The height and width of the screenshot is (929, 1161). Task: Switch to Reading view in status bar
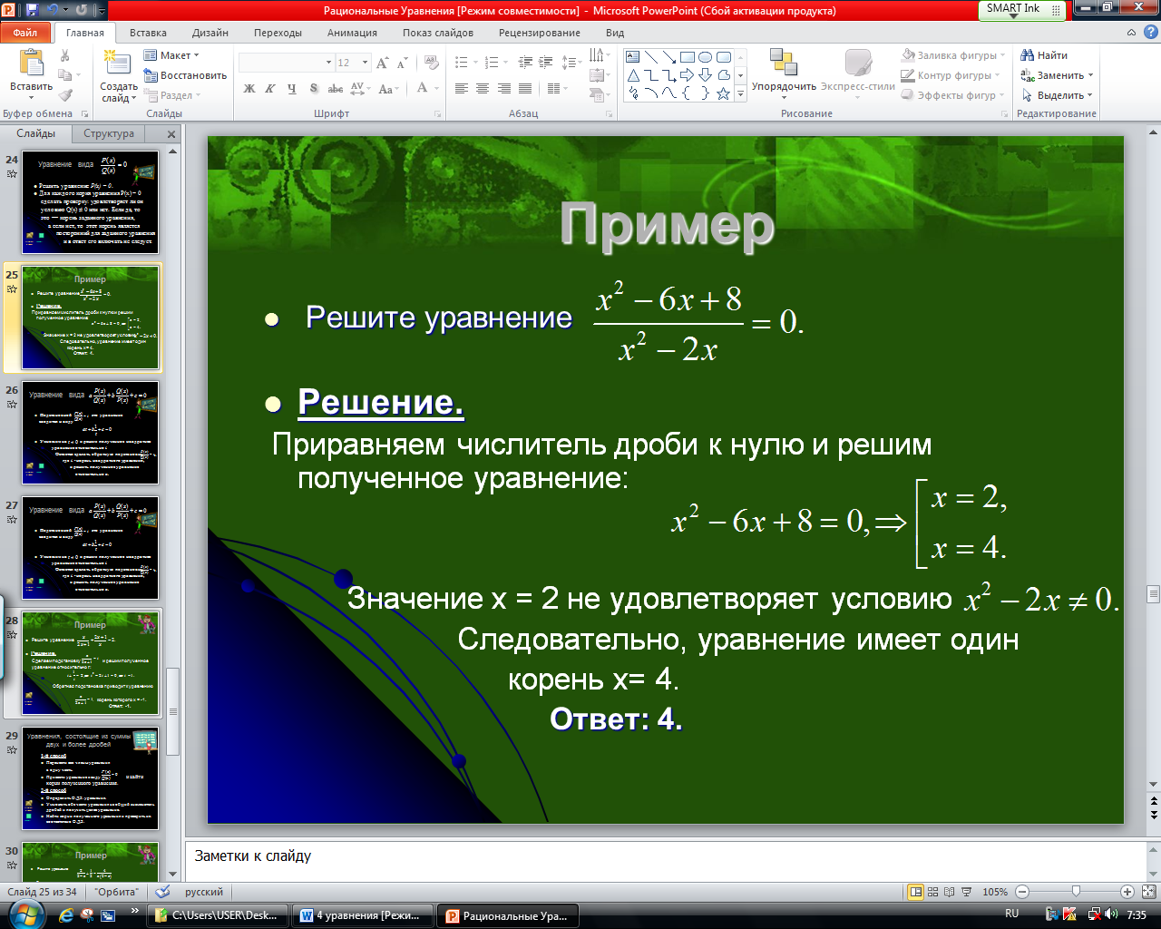click(x=949, y=892)
